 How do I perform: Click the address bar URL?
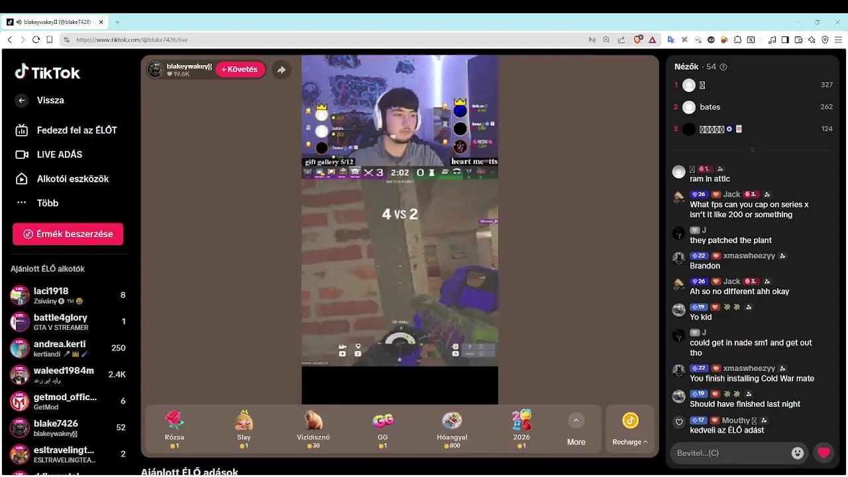click(x=132, y=40)
